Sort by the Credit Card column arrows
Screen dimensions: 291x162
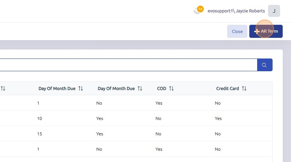(244, 88)
